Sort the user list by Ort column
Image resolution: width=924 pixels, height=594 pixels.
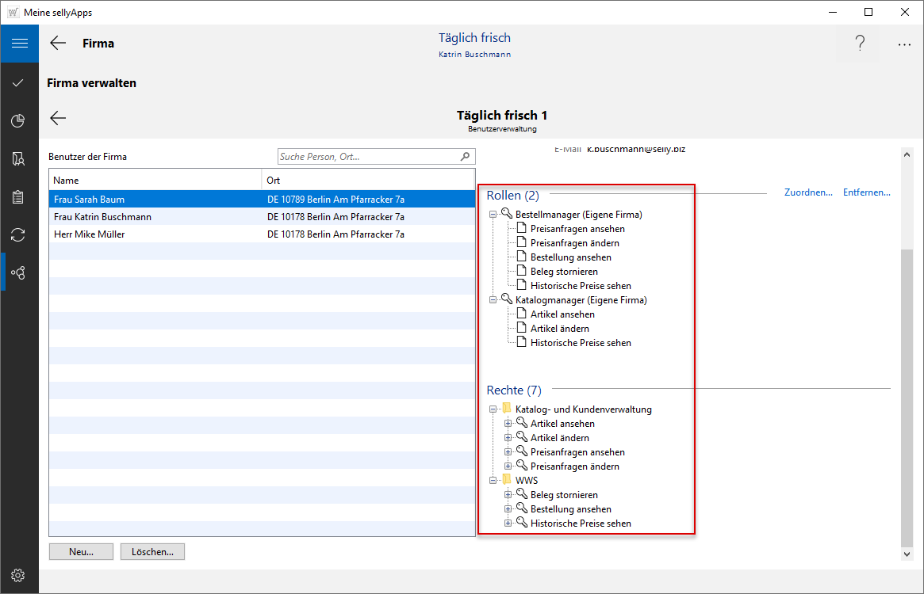368,181
